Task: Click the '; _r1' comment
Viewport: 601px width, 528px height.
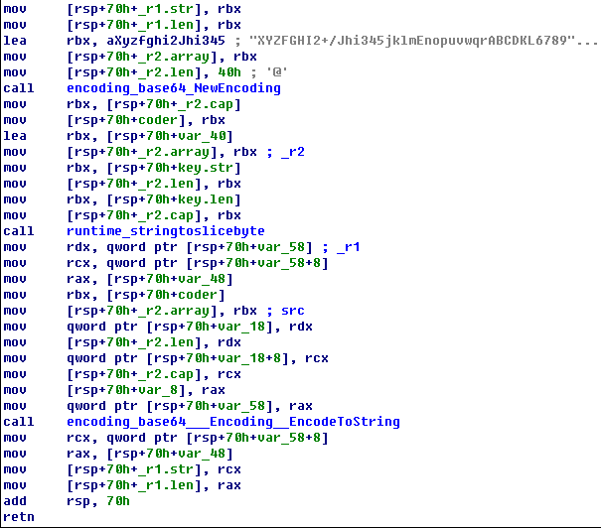Action: pos(341,247)
